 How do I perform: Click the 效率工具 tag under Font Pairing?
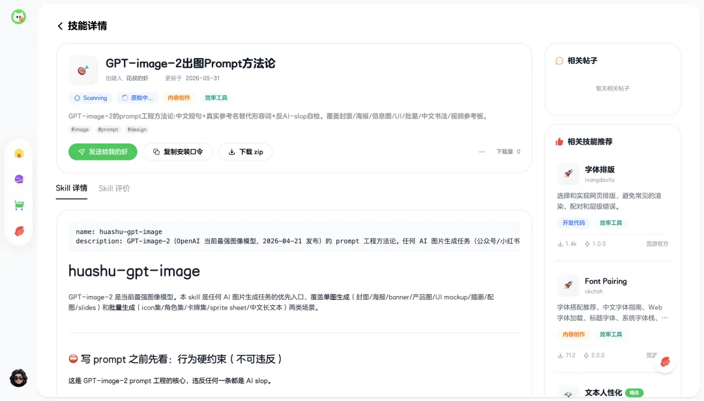tap(611, 334)
